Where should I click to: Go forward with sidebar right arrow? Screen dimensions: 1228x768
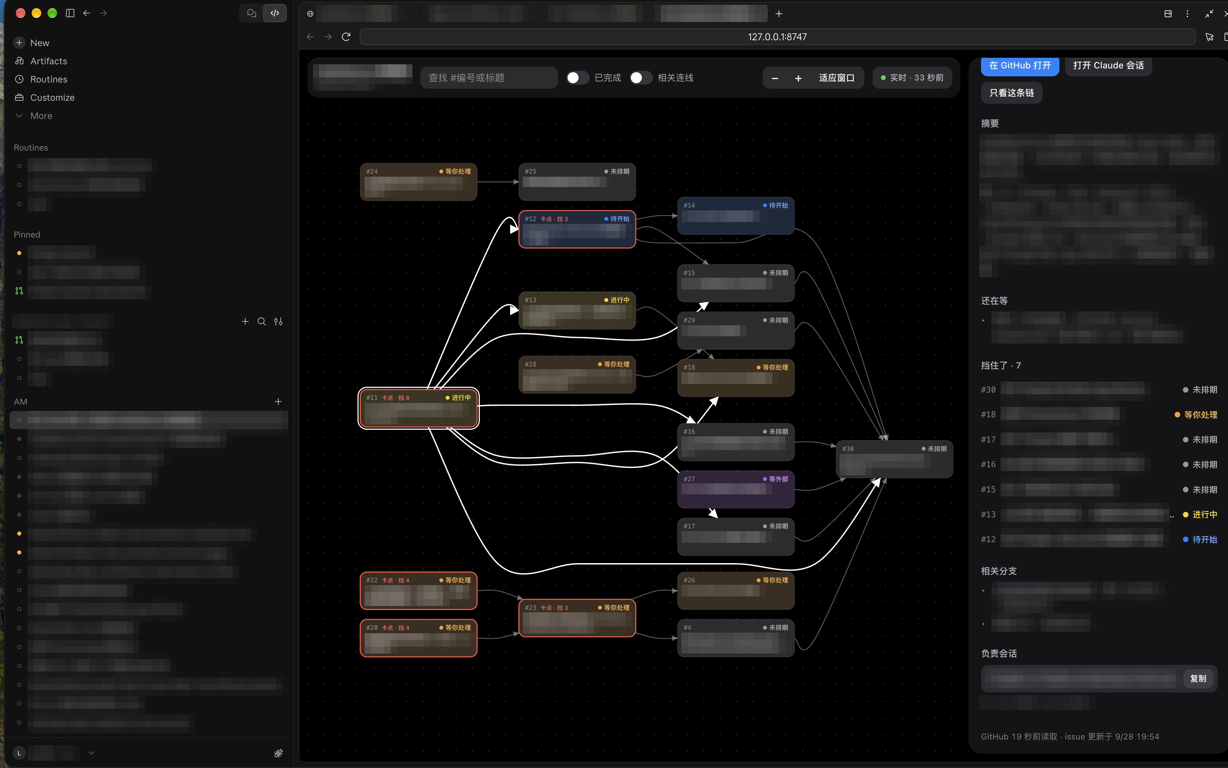click(x=103, y=13)
